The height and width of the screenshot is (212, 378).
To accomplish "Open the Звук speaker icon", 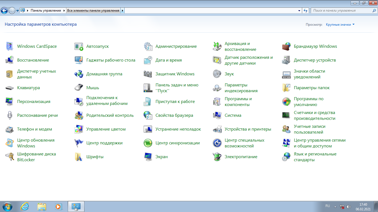I will [217, 74].
